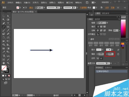This screenshot has width=129, height=97.
Task: Activate the Rotate tool
Action: 4,38
